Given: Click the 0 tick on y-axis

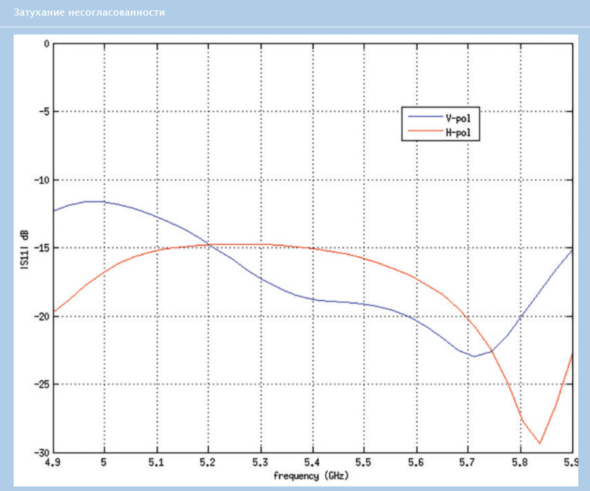Looking at the screenshot, I should coord(46,44).
